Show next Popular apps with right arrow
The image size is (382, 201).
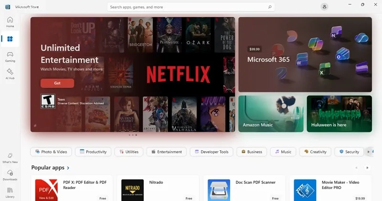[367, 168]
